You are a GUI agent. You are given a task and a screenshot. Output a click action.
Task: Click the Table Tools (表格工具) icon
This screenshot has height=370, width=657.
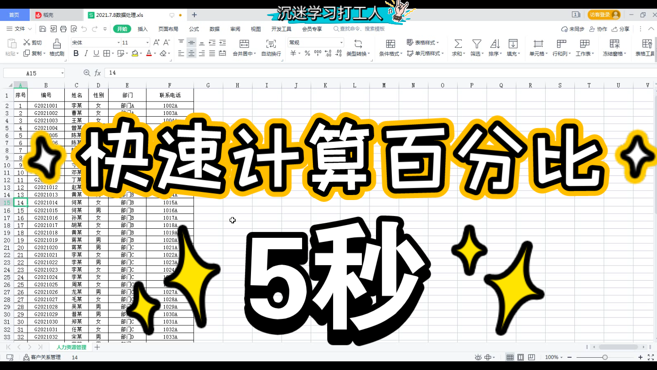pyautogui.click(x=647, y=44)
